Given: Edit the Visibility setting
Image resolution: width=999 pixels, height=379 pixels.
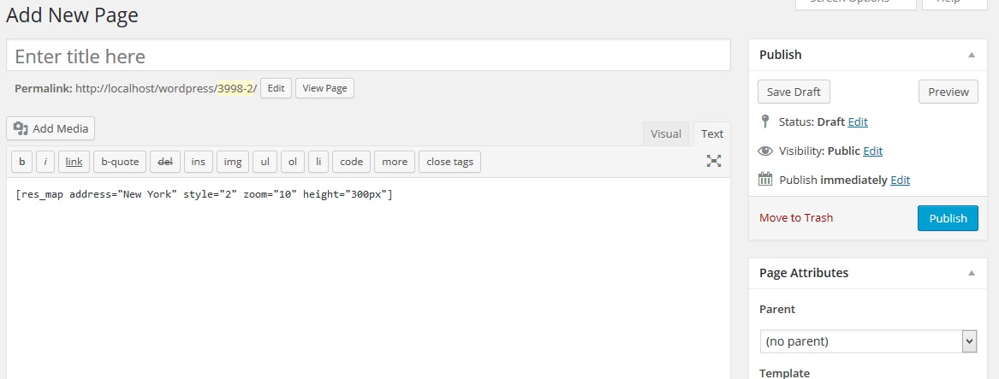Looking at the screenshot, I should tap(872, 151).
